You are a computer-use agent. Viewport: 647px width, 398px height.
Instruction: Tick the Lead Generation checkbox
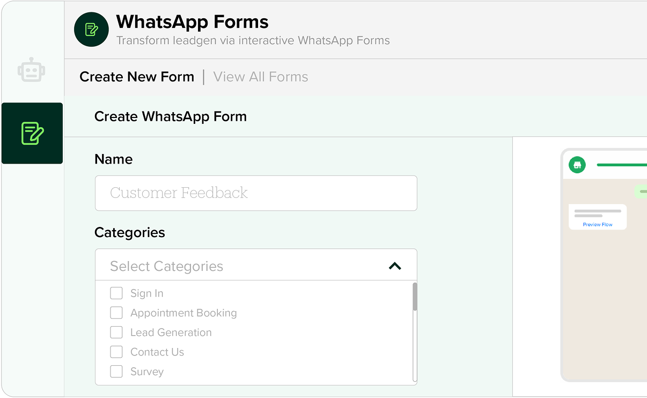116,333
